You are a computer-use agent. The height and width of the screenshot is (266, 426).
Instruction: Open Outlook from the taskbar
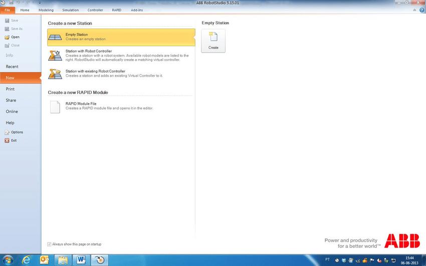[x=44, y=260]
